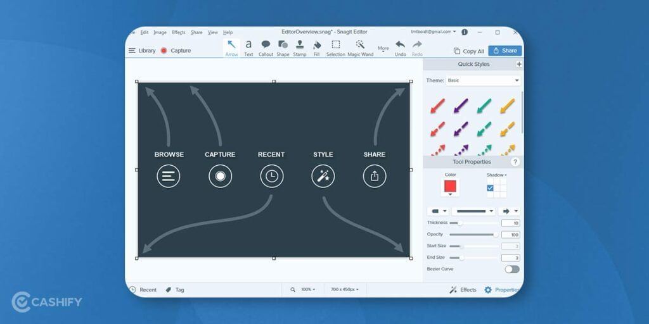
Task: Apply the solid yellow arrow quick style
Action: coord(508,106)
